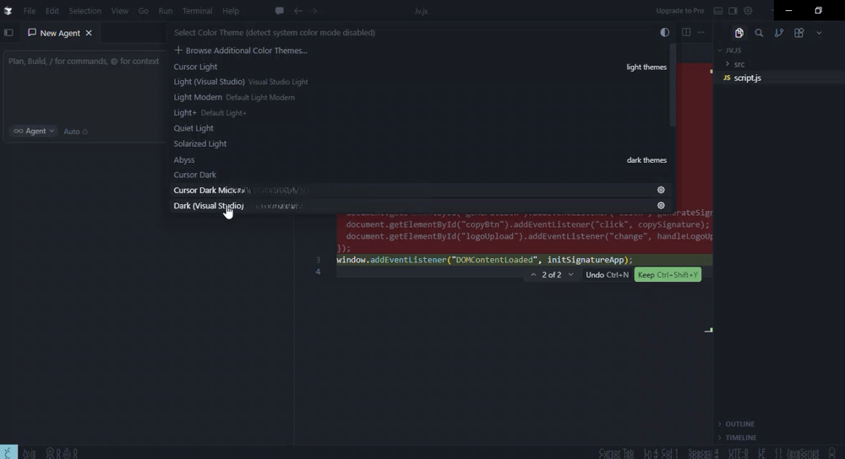Expand more sidebar views chevron

[819, 33]
